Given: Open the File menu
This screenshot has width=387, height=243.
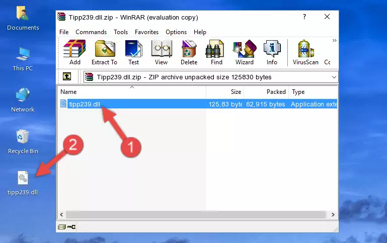Looking at the screenshot, I should tap(64, 32).
